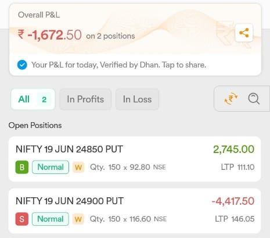Viewport: 270px width, 238px height.
Task: Click the blue verified checkmark badge
Action: (x=22, y=65)
